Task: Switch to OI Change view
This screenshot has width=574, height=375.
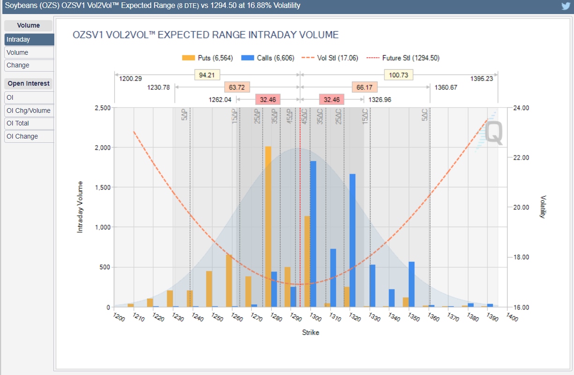Action: point(29,136)
